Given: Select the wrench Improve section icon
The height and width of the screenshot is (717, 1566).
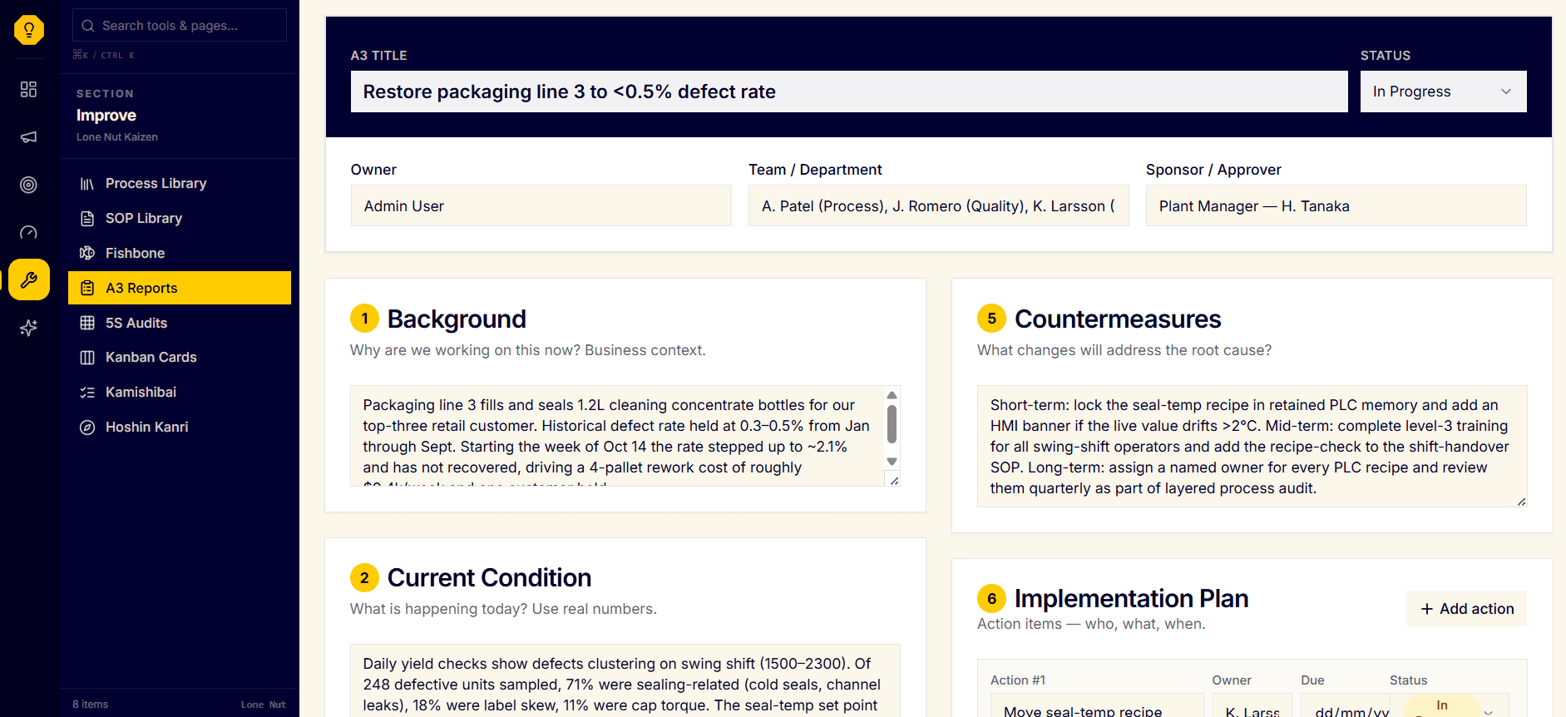Looking at the screenshot, I should 29,279.
